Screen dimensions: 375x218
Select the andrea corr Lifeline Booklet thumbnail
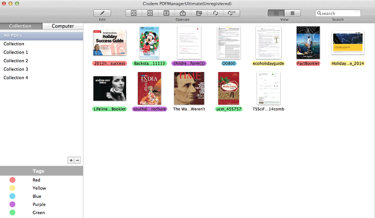(110, 88)
